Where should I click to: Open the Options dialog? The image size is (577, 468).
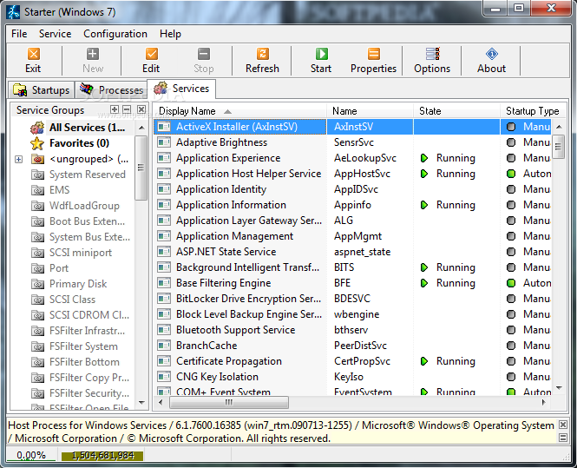(x=432, y=61)
